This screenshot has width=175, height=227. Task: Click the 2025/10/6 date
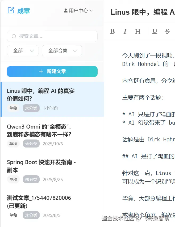[53, 144]
